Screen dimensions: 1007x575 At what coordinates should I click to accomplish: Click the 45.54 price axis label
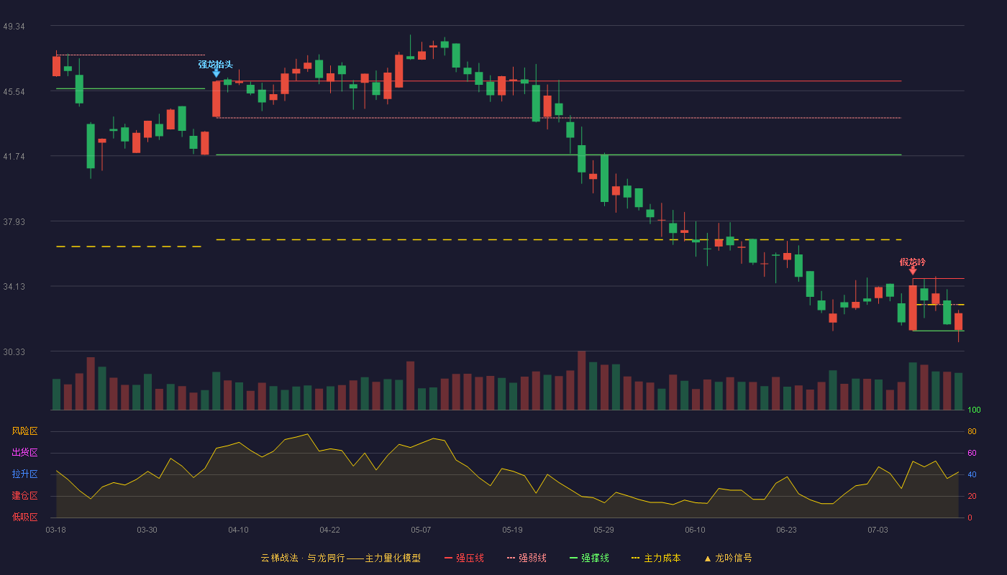[14, 92]
